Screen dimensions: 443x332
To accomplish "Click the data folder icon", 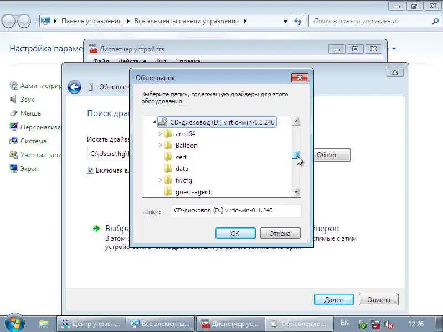I will (x=168, y=169).
